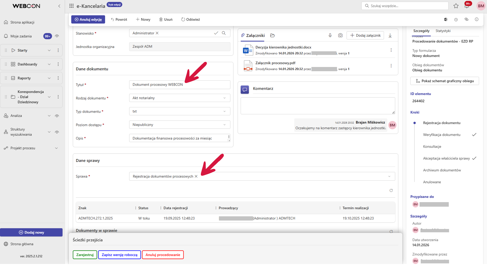Open options menu for Decyzja kierownika jednostki.docx
487x267 pixels.
click(x=391, y=50)
